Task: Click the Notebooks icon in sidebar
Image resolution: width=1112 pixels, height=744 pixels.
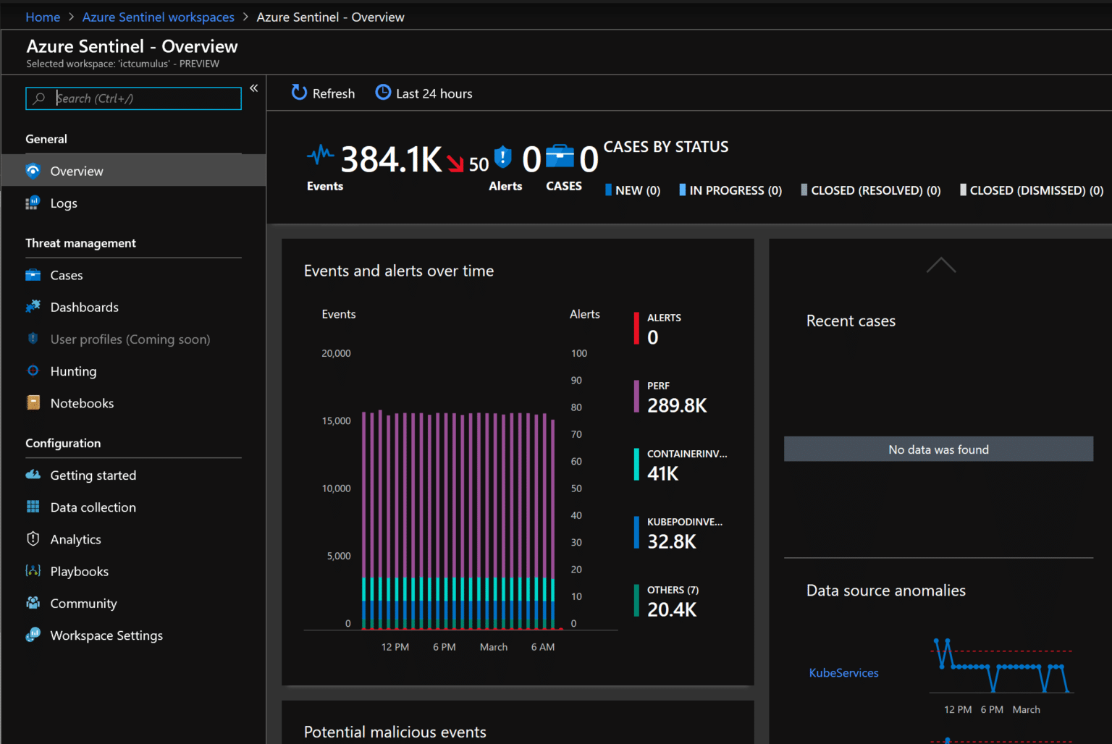Action: point(33,402)
